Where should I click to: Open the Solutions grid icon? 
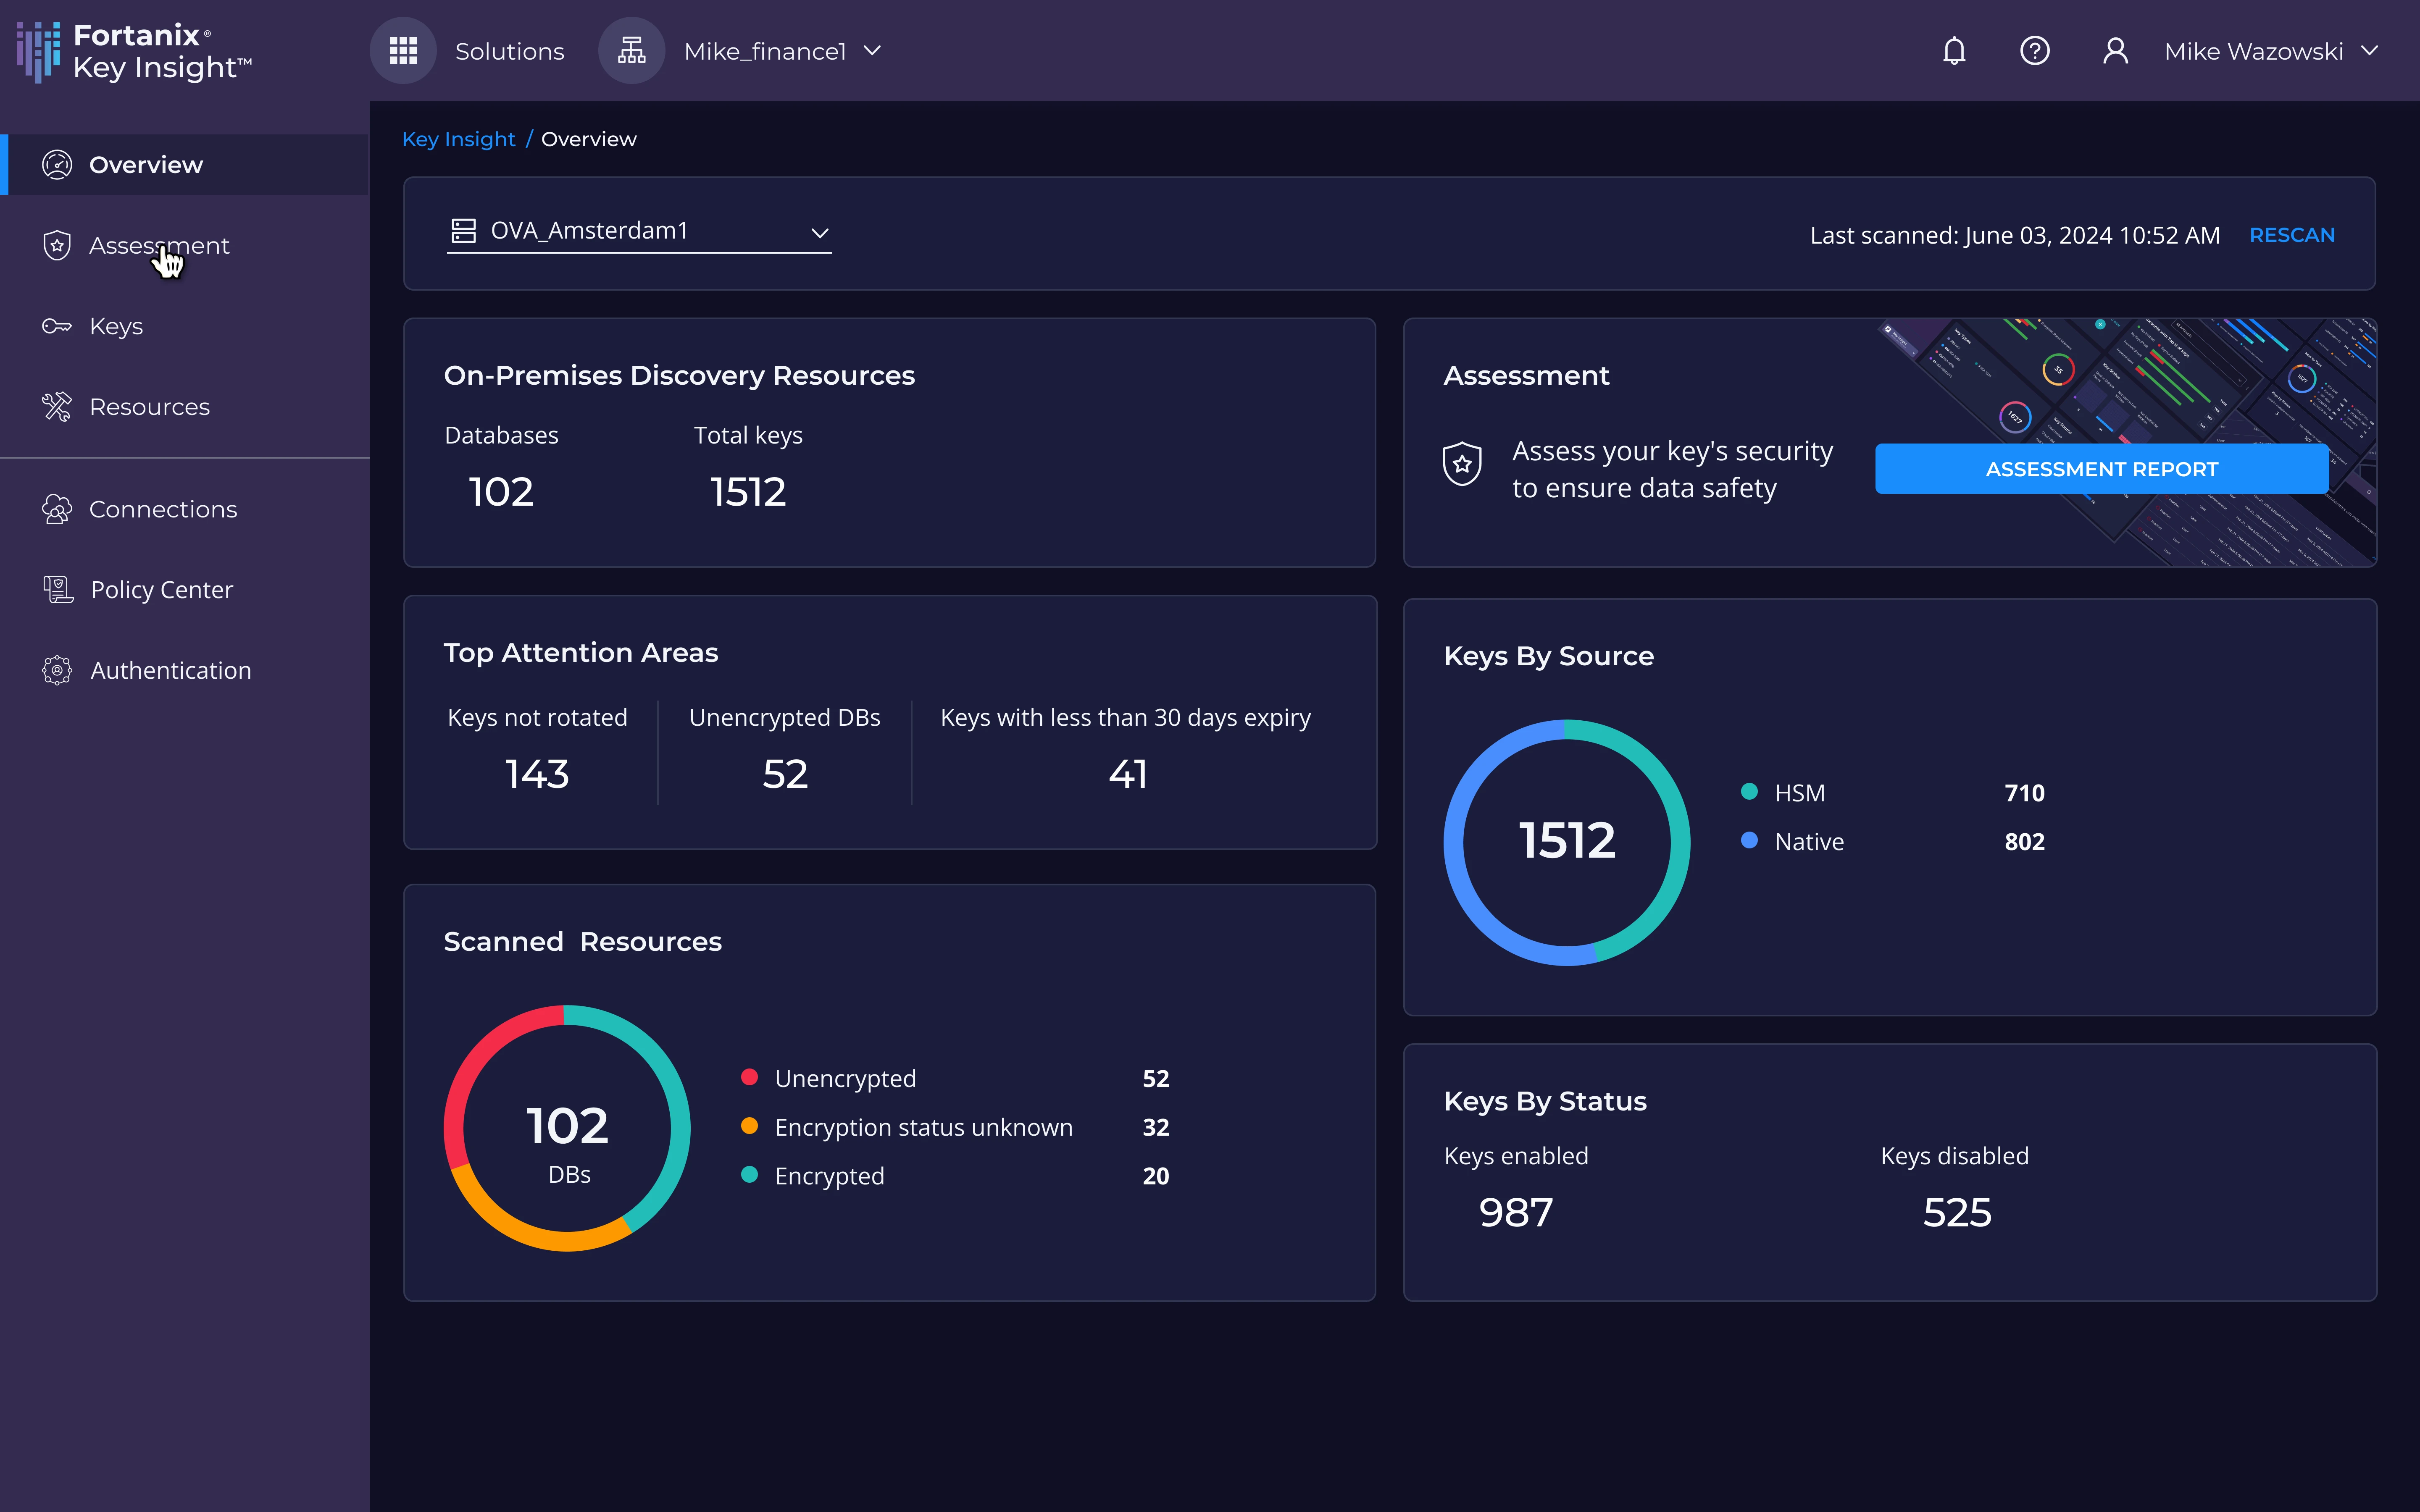coord(403,51)
